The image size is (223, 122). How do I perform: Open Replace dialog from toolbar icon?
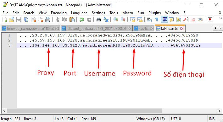click(106, 19)
